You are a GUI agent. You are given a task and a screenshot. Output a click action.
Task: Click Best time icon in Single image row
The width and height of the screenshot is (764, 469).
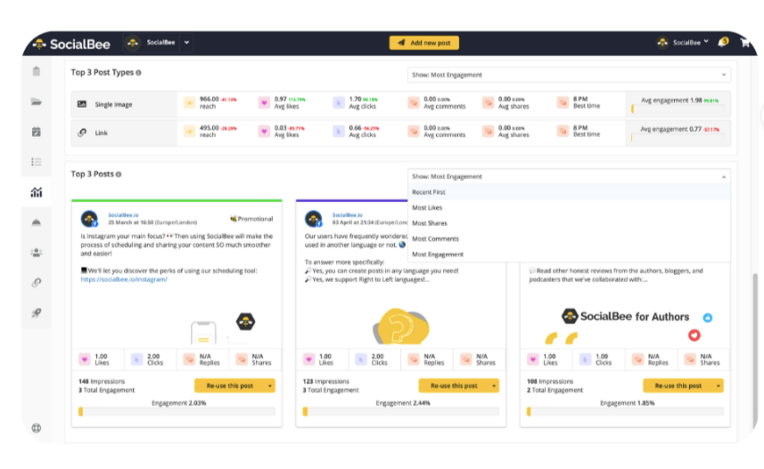coord(563,102)
